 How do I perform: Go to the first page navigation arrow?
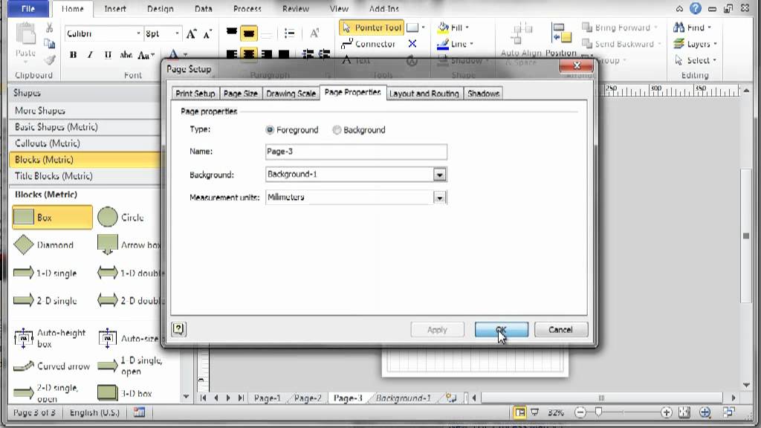point(204,398)
